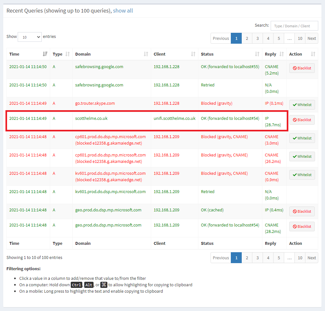
Task: Click Next in the top pagination
Action: click(x=311, y=38)
